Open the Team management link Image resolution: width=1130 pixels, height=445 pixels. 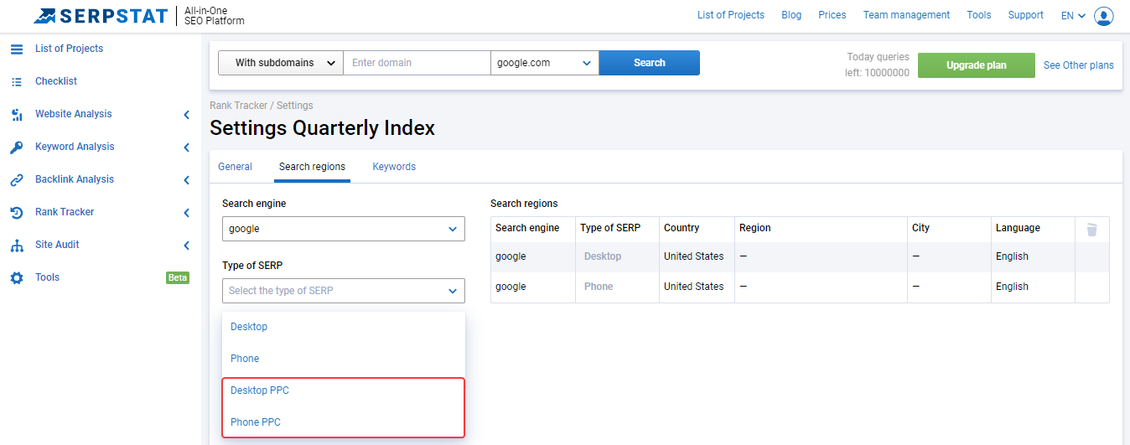tap(907, 15)
